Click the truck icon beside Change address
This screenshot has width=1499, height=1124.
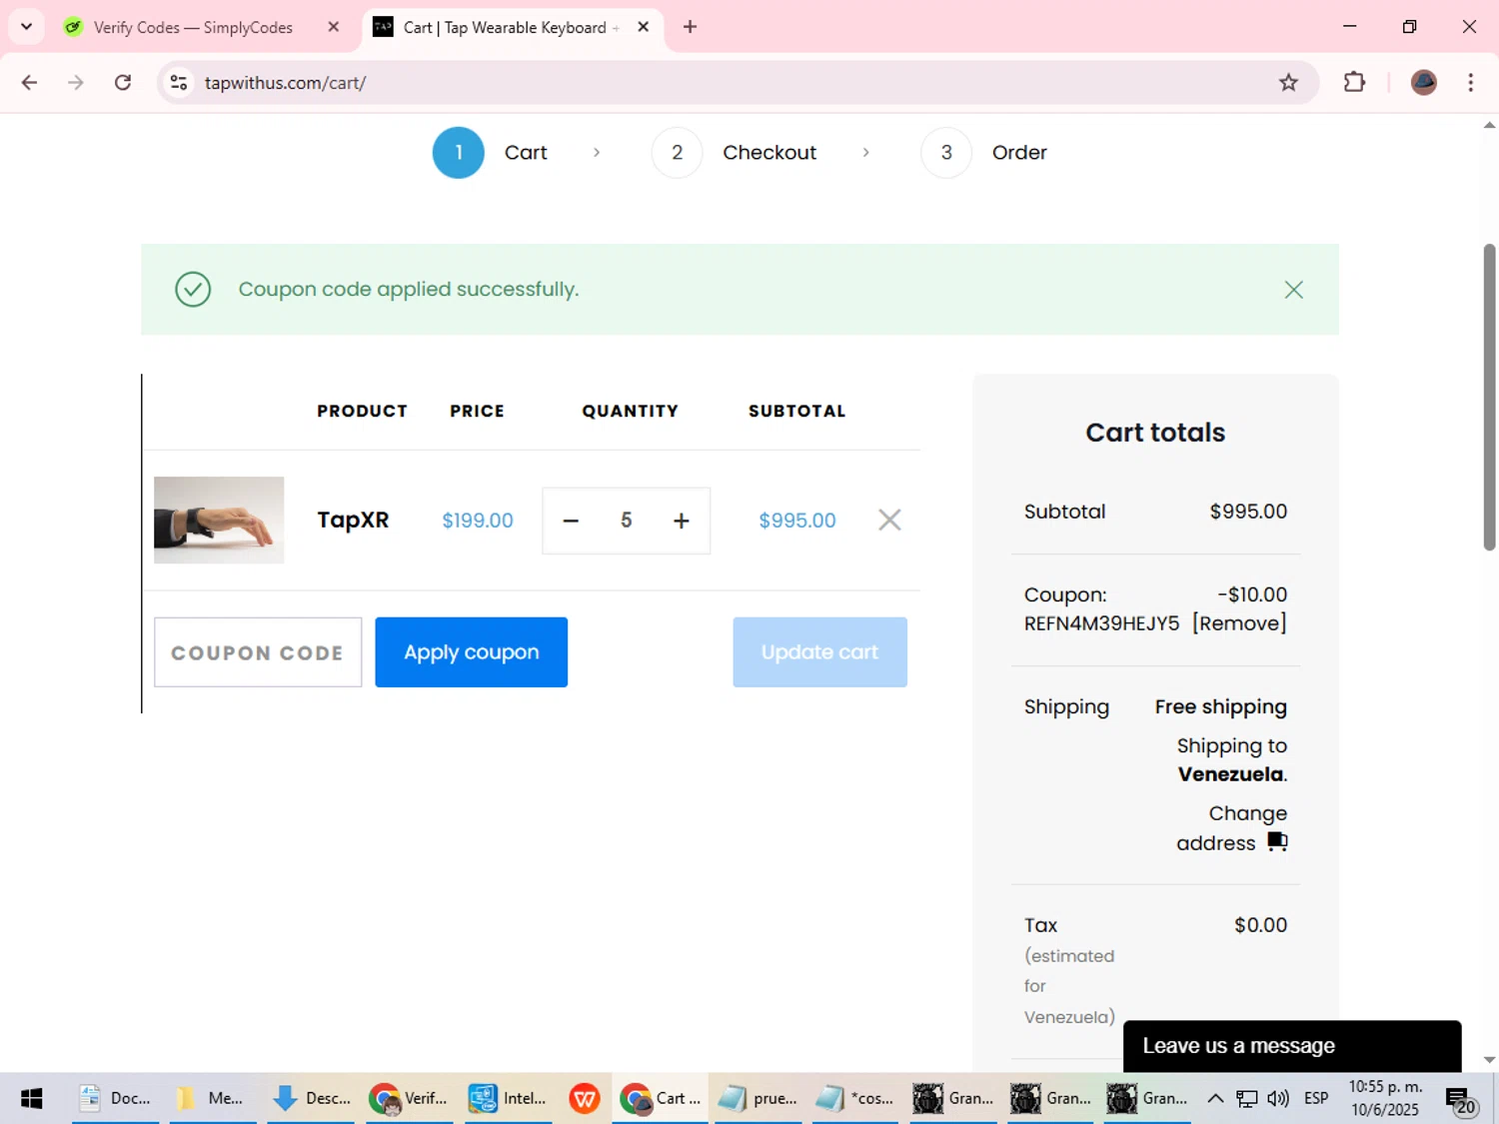1277,842
